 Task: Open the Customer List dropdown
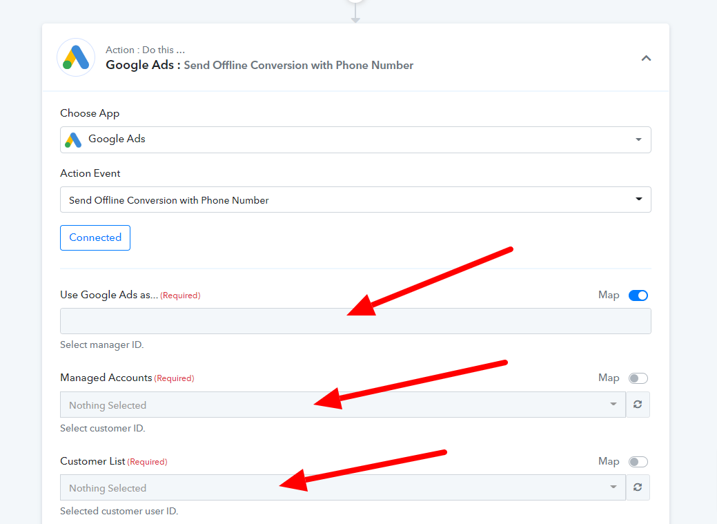[342, 487]
